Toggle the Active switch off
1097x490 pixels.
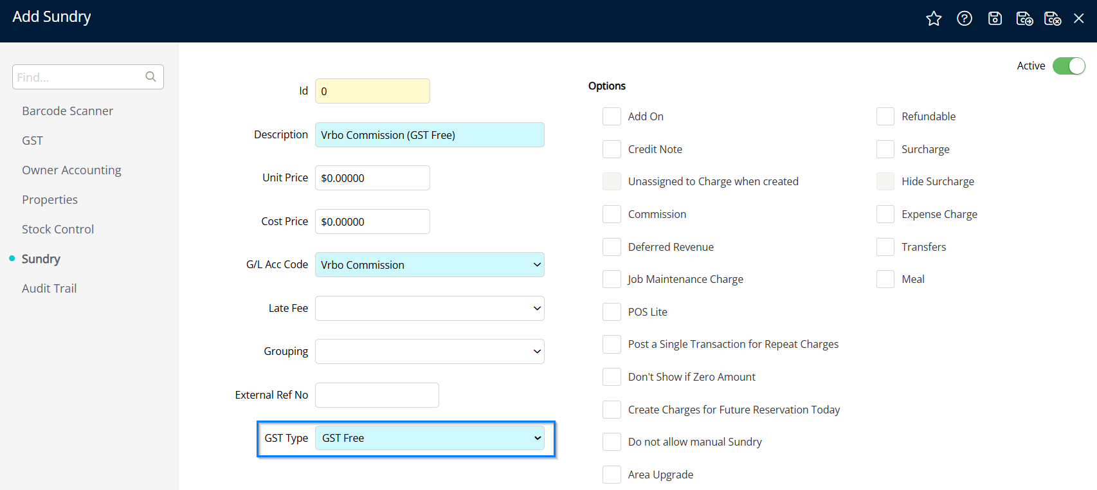(x=1069, y=66)
